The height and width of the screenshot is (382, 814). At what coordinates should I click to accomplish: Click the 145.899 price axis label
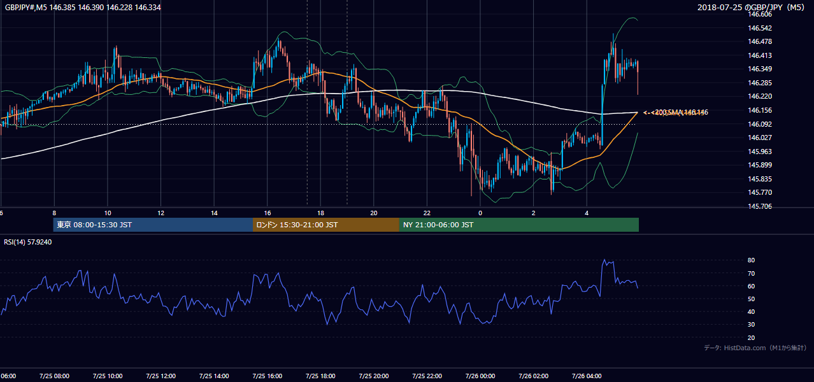pos(760,165)
